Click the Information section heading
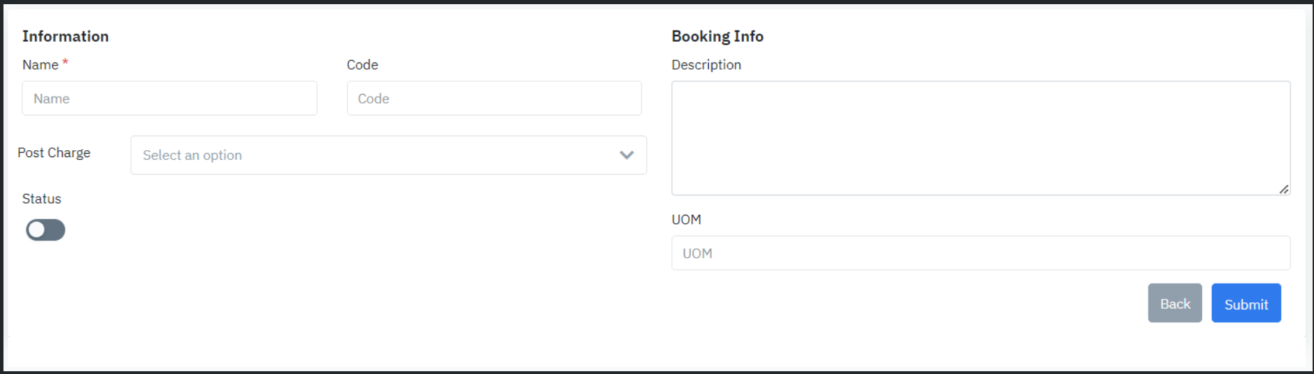This screenshot has height=374, width=1314. [65, 36]
